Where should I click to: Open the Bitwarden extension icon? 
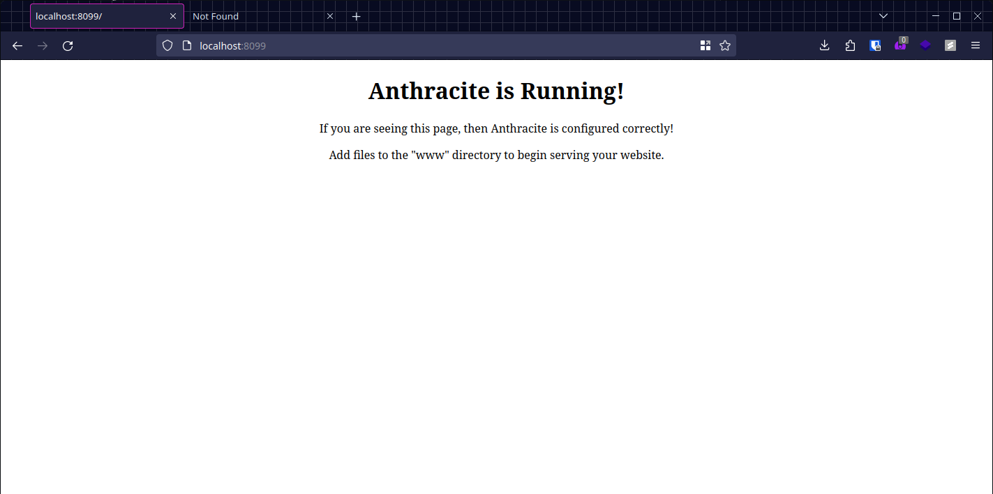(875, 46)
